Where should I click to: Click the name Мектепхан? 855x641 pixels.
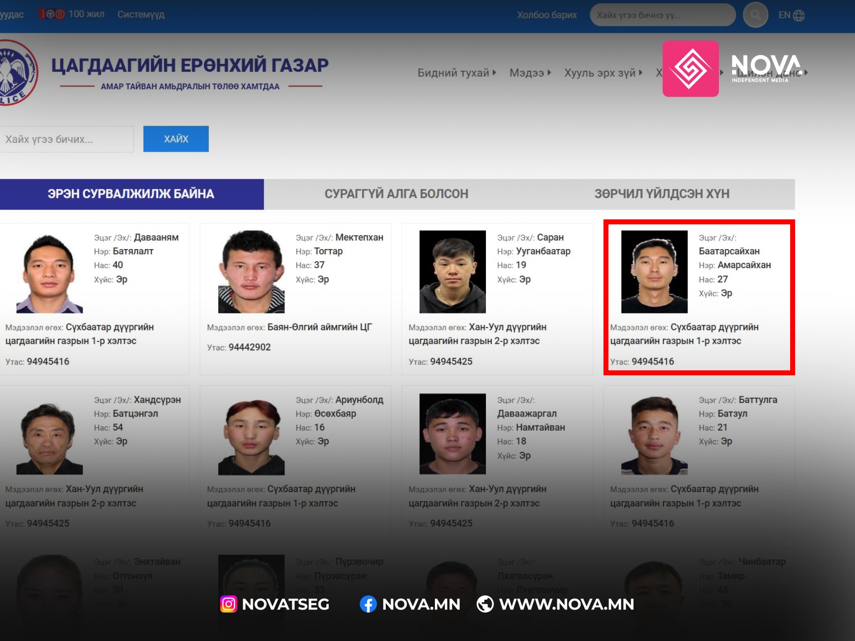(359, 237)
